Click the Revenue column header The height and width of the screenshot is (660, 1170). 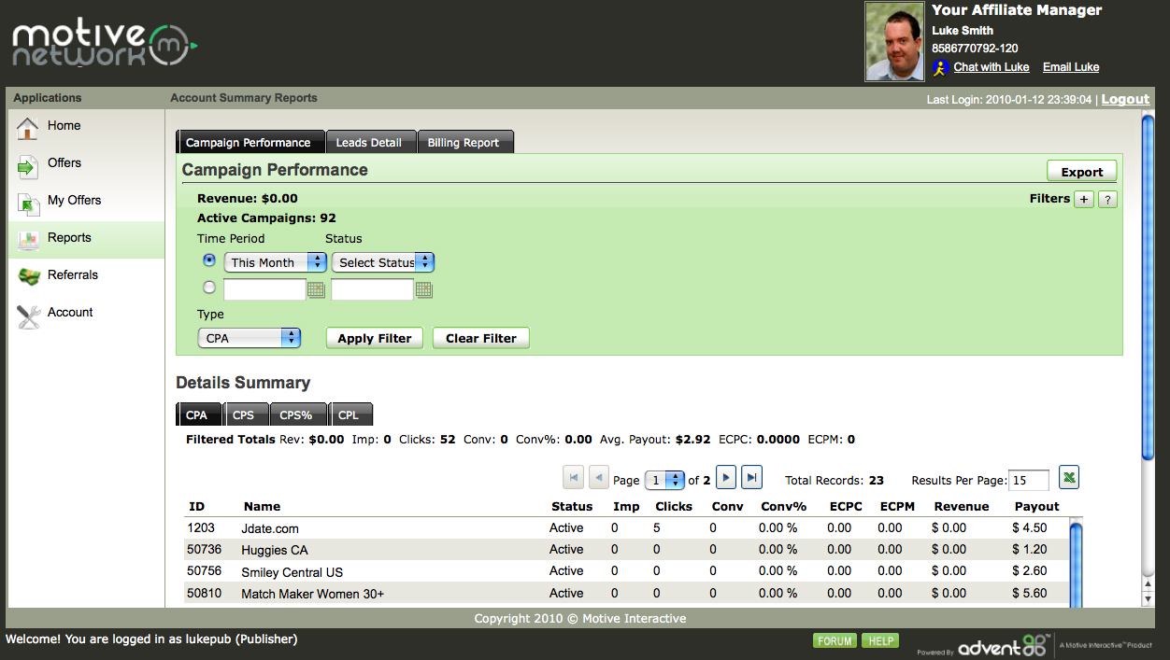[961, 506]
